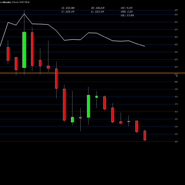Click the low price text "L: 121.59"
The height and width of the screenshot is (185, 185).
coord(98,12)
